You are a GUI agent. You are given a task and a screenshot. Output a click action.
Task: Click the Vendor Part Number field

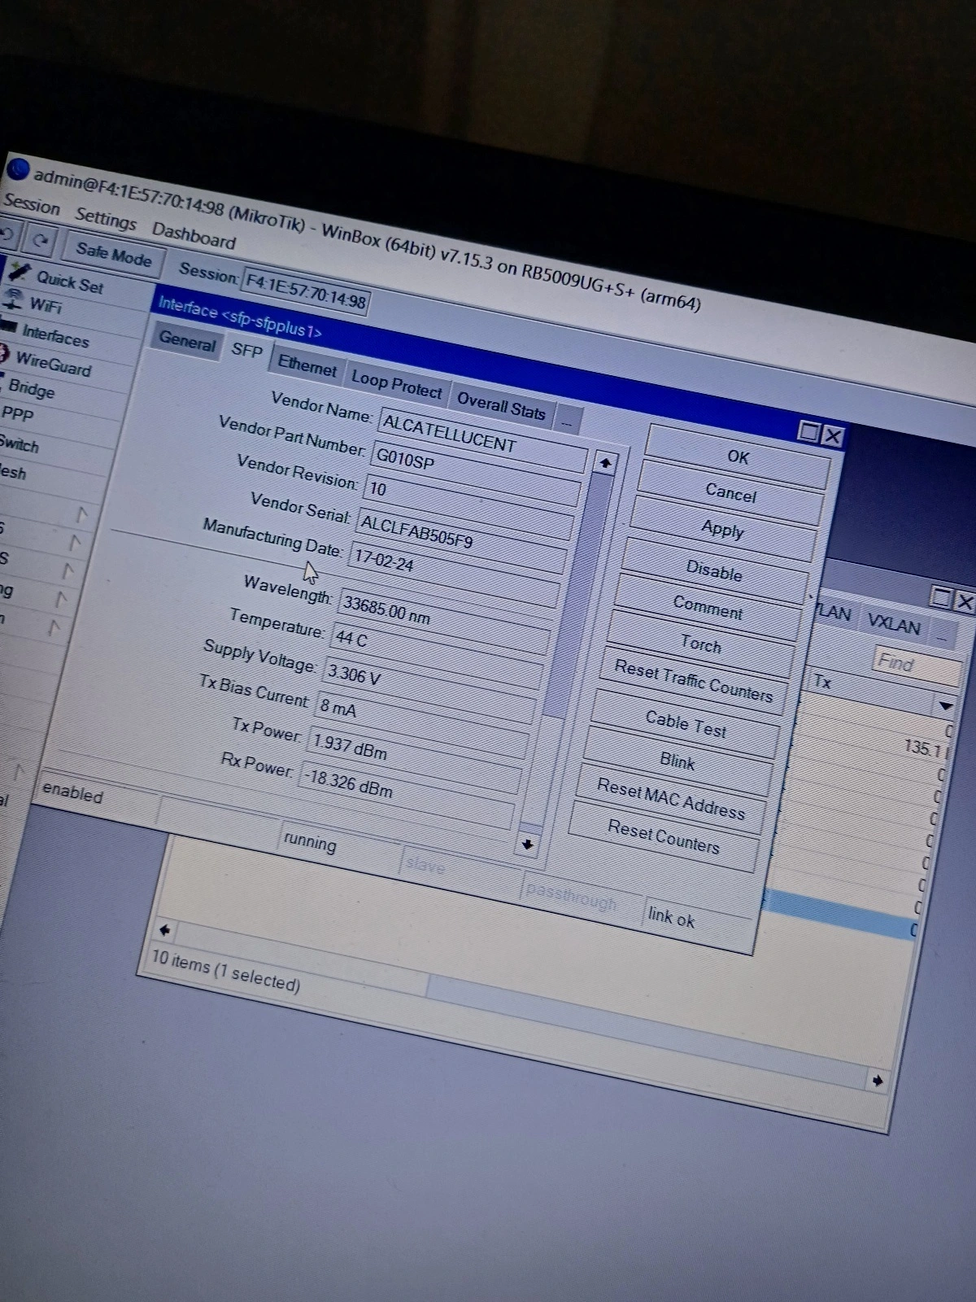pos(476,474)
